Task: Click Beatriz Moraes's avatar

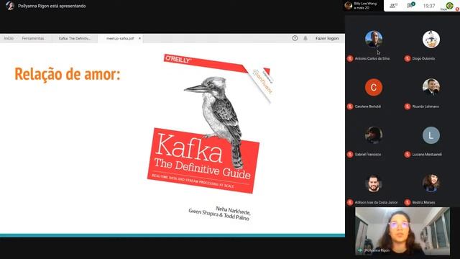Action: [431, 183]
